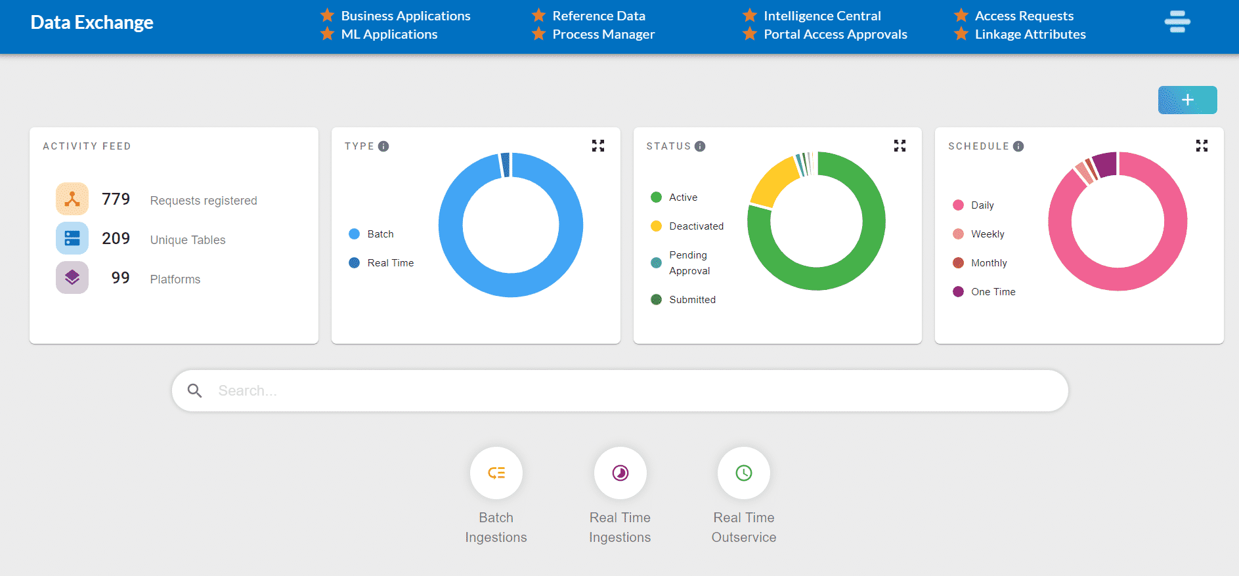Click into the Search input field
This screenshot has width=1239, height=576.
pos(620,391)
